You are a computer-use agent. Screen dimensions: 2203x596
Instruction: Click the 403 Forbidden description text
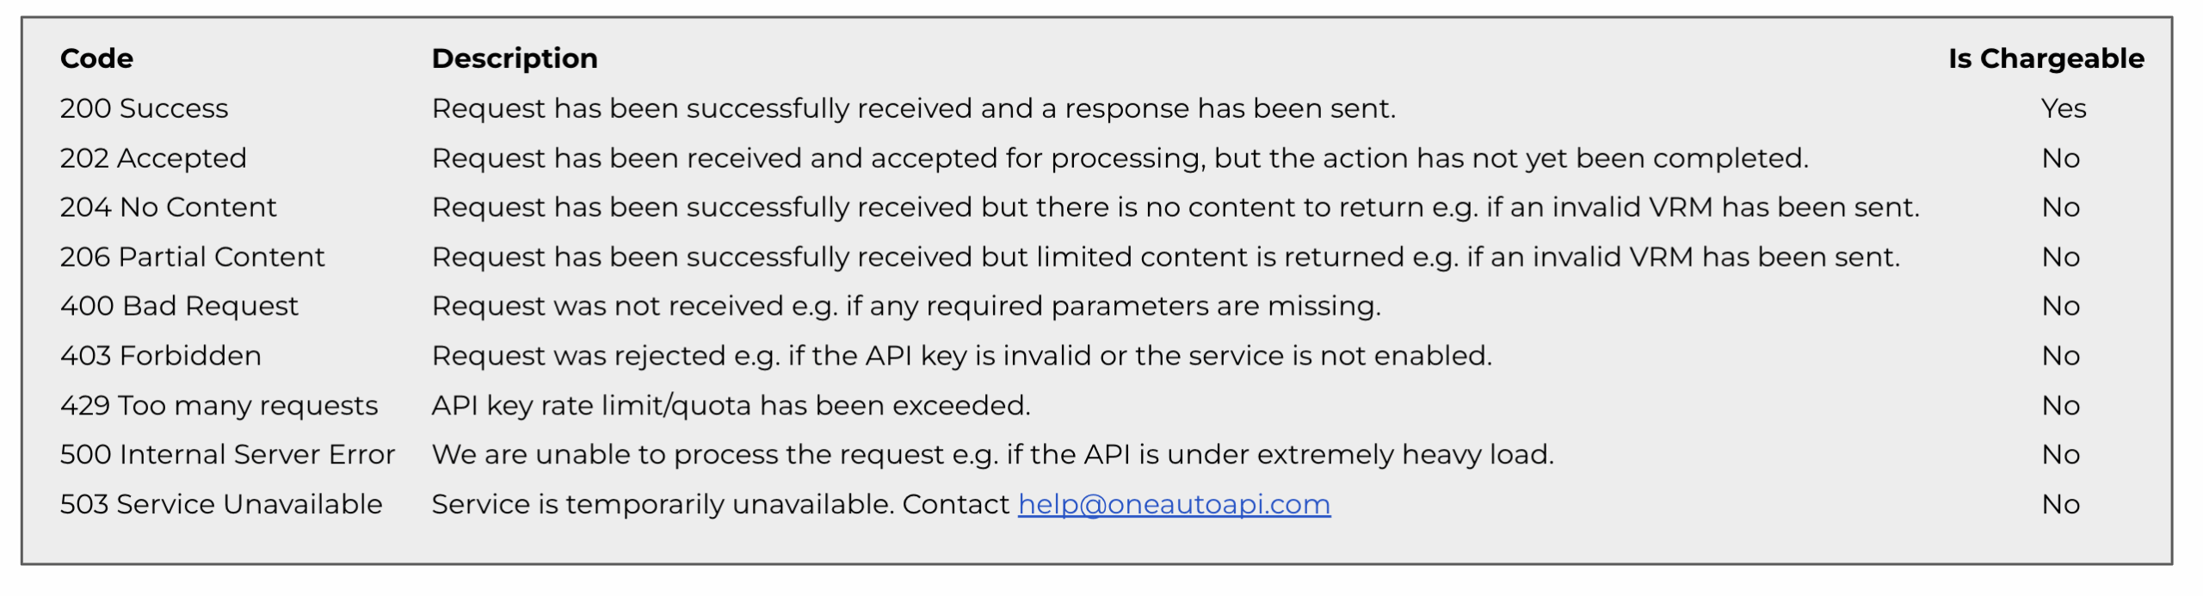pyautogui.click(x=961, y=356)
